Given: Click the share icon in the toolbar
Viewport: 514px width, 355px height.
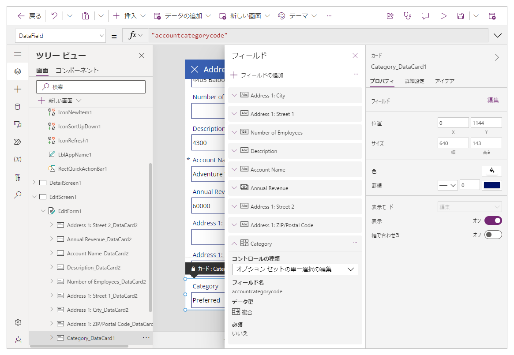Looking at the screenshot, I should 390,16.
